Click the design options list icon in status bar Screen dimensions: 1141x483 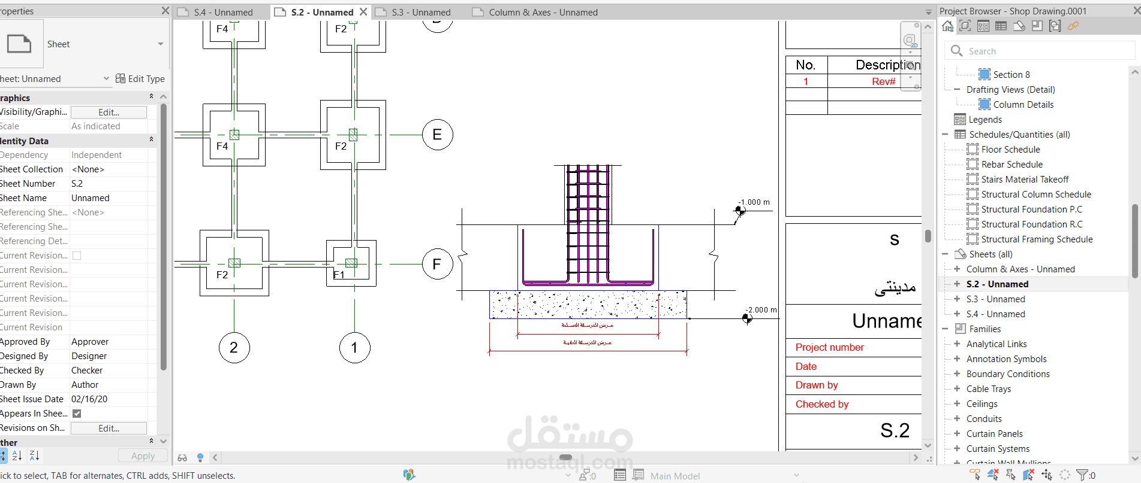point(620,475)
